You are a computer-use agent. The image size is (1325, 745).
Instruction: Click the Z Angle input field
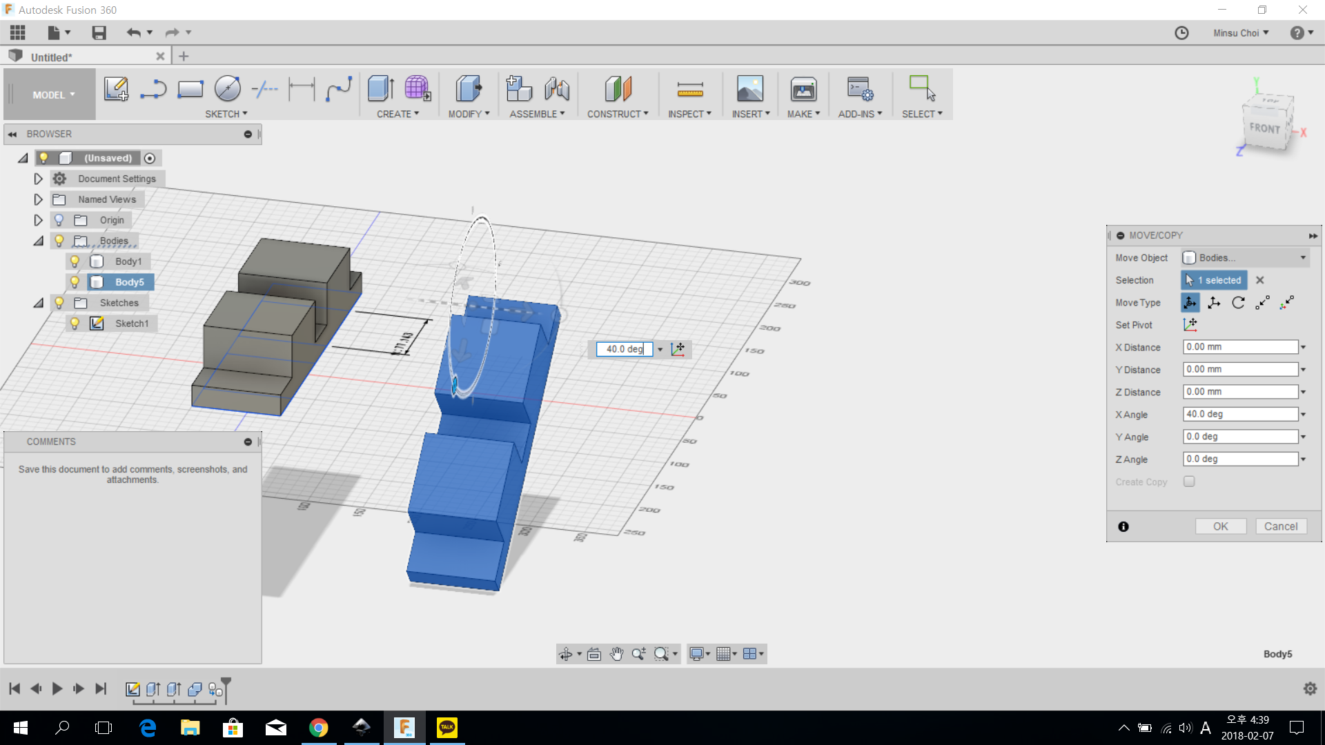click(x=1241, y=459)
